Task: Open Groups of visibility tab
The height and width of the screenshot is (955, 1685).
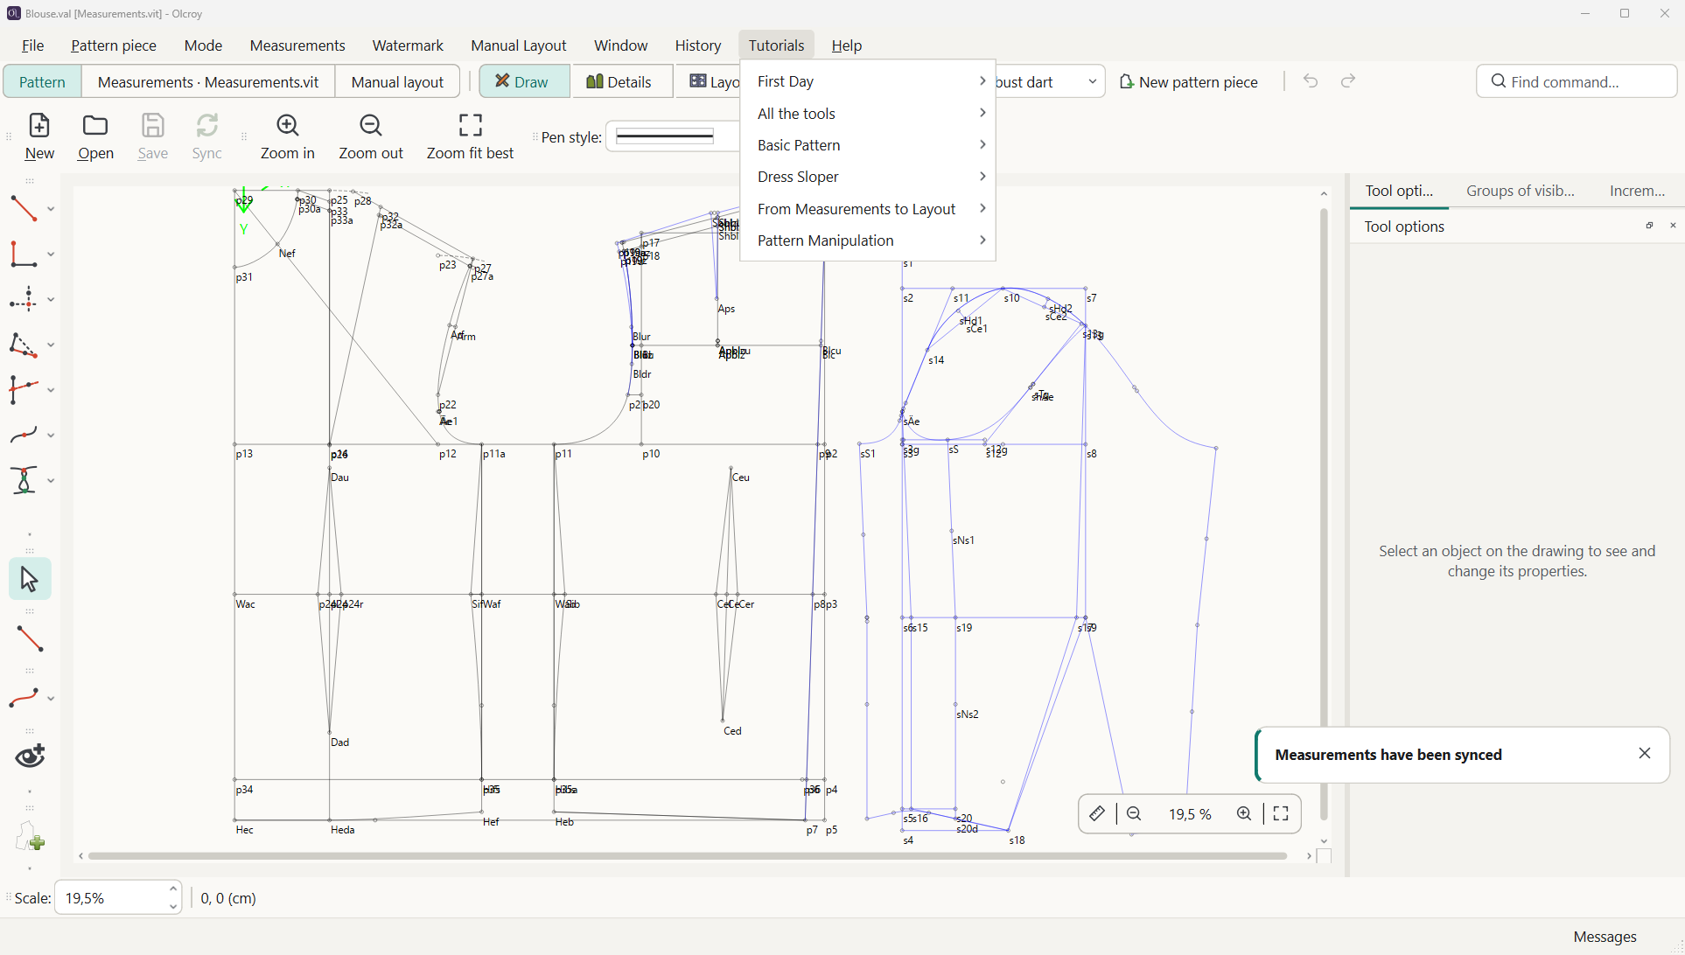Action: click(1520, 191)
